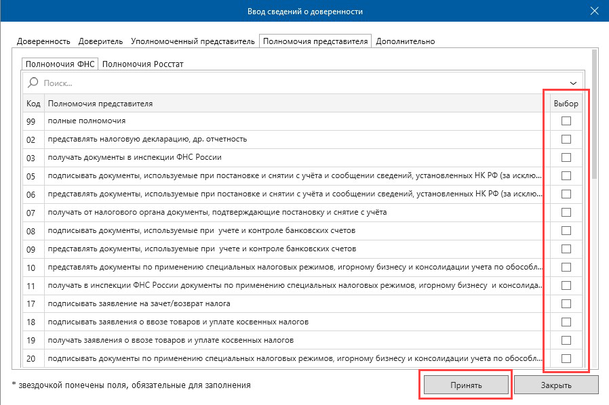
Task: Tick the checkbox in row code 20
Action: (x=566, y=358)
